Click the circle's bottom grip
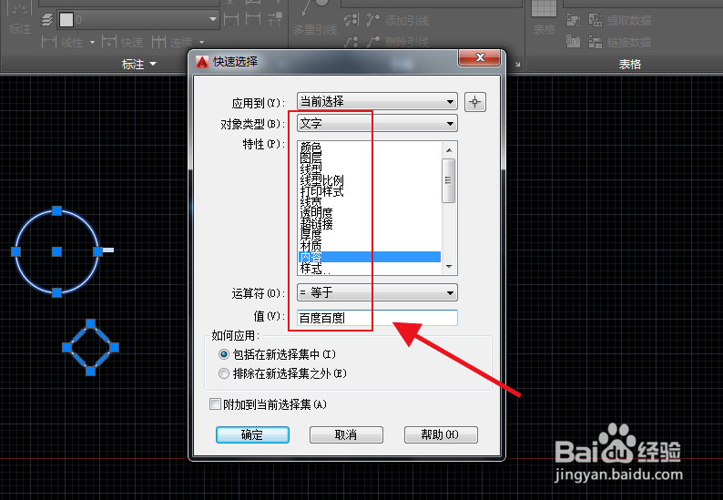This screenshot has height=500, width=723. 56,292
